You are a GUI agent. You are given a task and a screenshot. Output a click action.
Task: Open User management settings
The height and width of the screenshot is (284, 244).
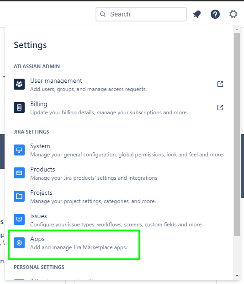click(119, 85)
